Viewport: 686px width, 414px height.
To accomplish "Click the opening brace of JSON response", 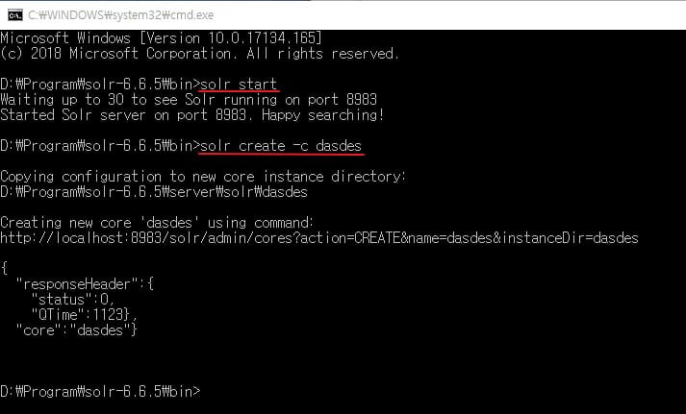I will click(x=5, y=268).
